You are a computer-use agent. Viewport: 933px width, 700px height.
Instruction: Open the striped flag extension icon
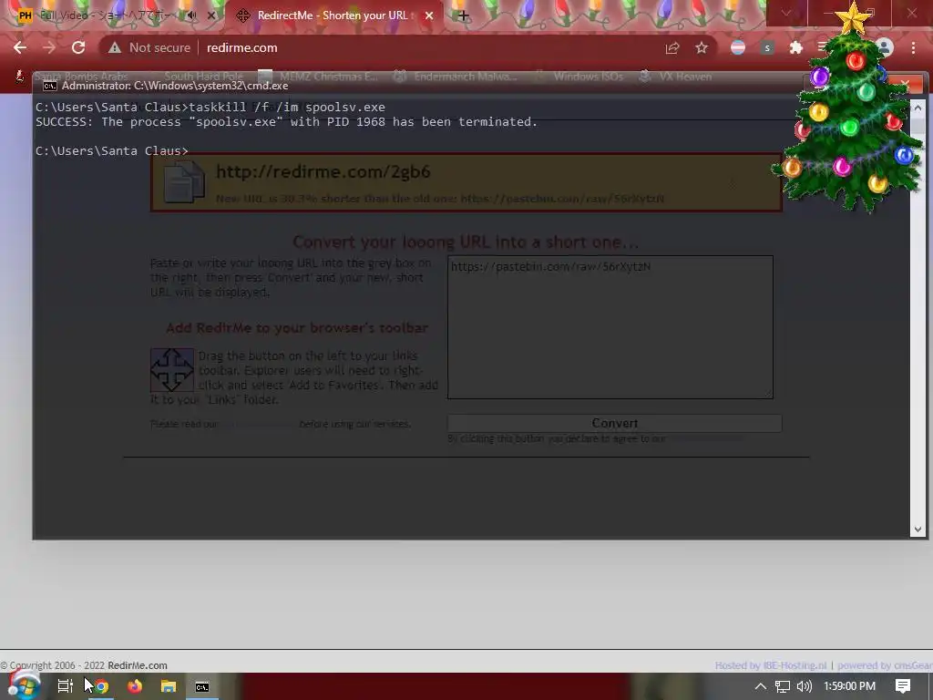click(x=738, y=47)
